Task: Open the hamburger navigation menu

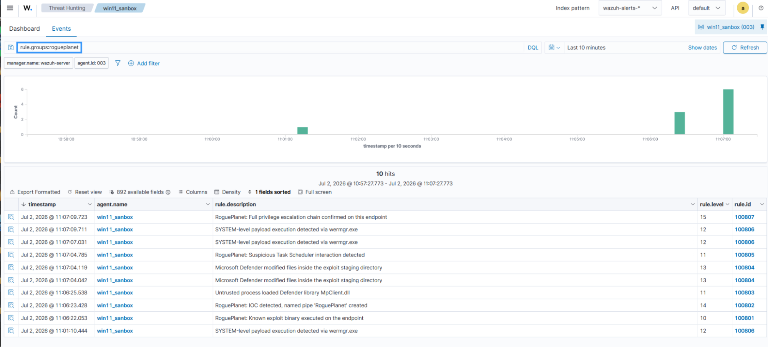Action: [x=10, y=8]
